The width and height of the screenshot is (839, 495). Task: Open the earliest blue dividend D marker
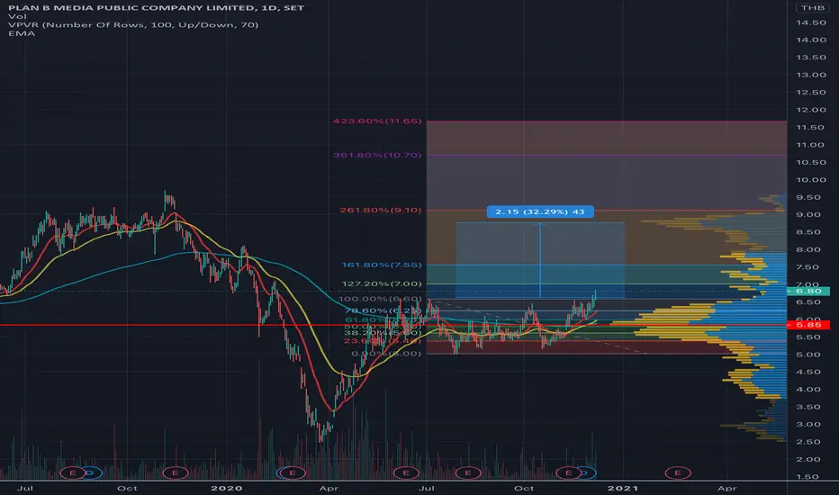point(92,472)
